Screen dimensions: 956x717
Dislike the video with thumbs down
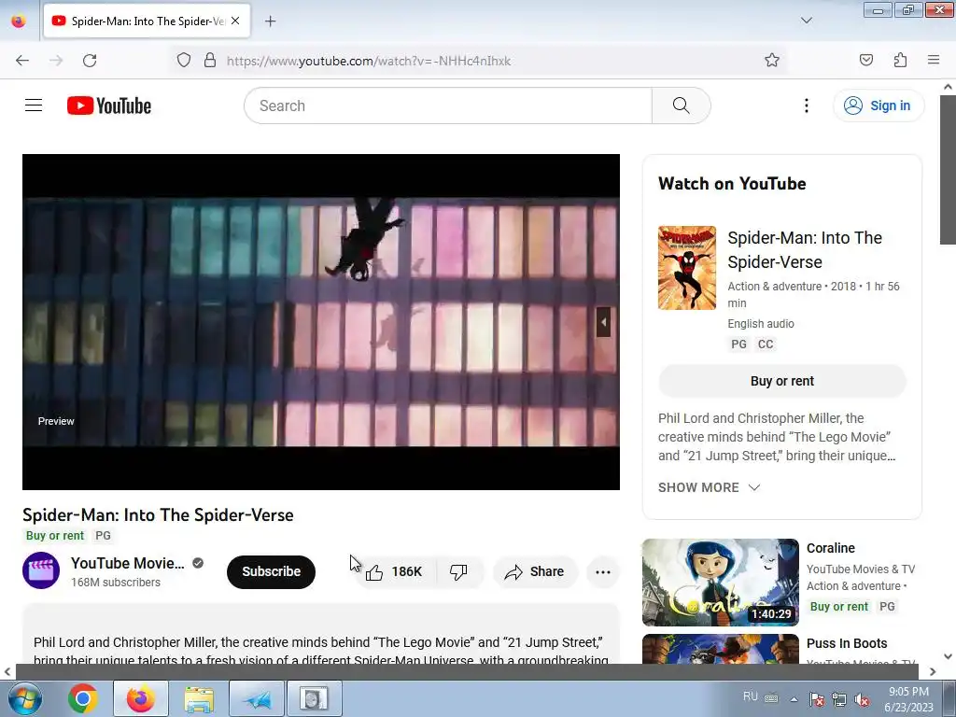(x=458, y=572)
